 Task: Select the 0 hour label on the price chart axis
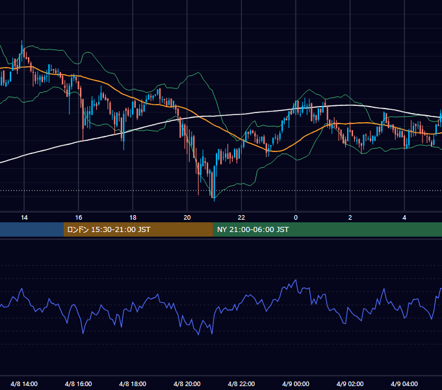point(296,218)
